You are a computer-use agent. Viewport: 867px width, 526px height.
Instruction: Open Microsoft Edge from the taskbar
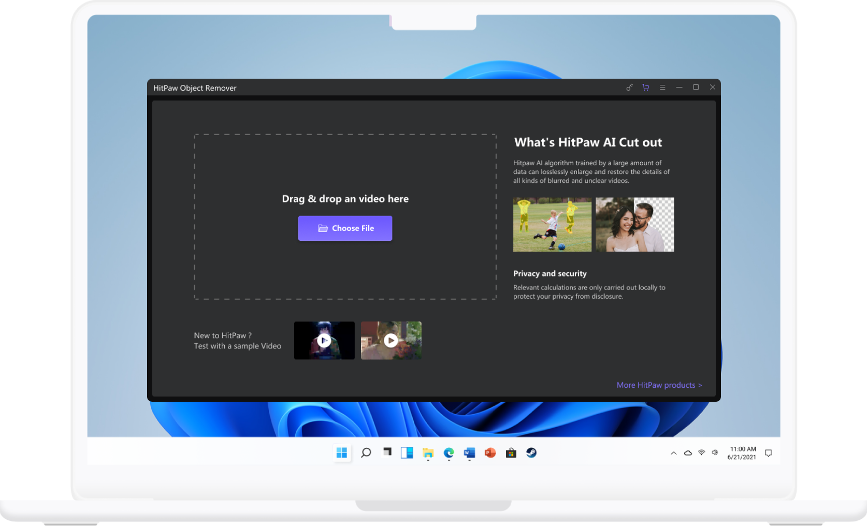click(x=449, y=453)
